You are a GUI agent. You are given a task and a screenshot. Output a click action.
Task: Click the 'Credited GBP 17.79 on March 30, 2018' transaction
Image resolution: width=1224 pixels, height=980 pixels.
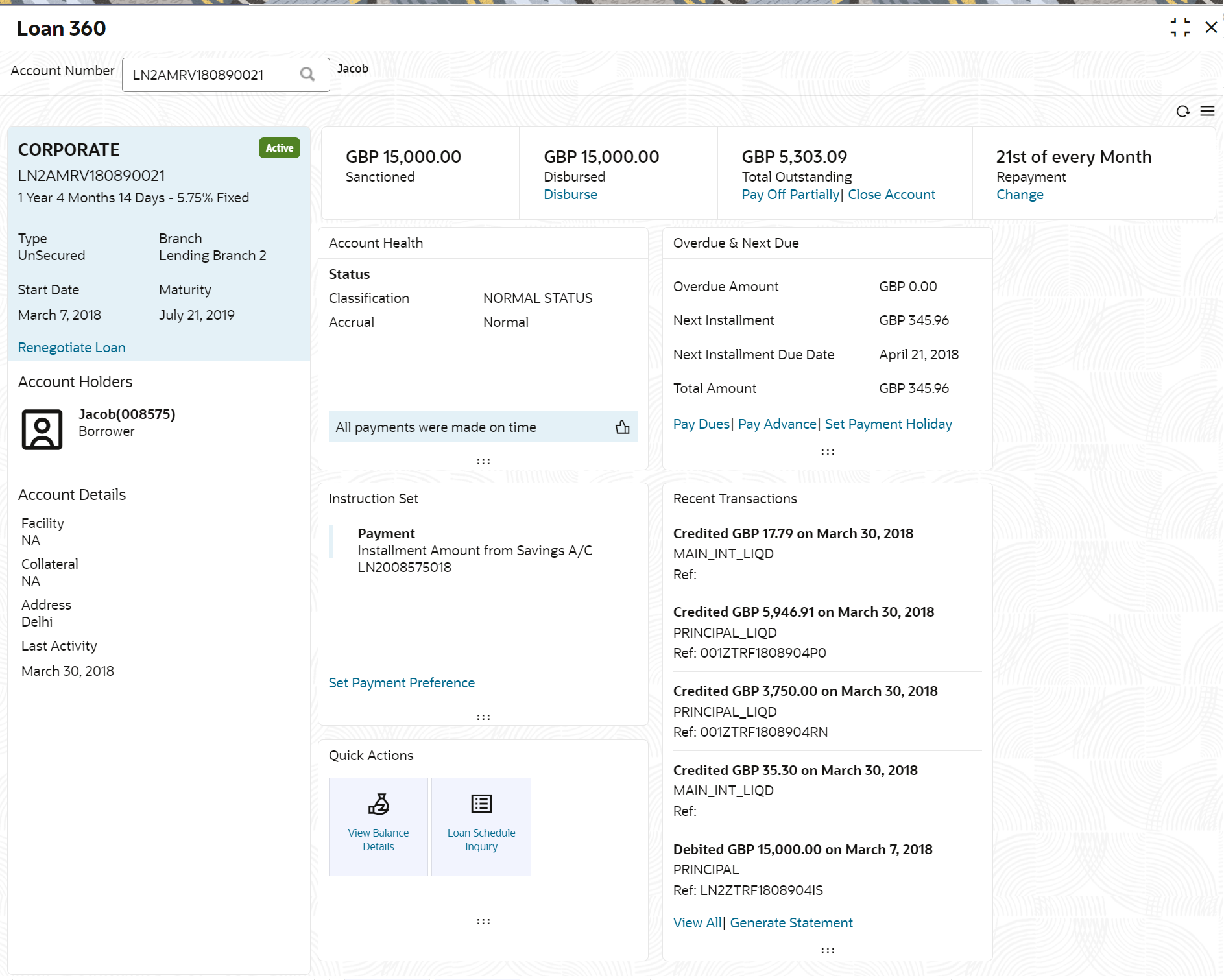coord(793,534)
